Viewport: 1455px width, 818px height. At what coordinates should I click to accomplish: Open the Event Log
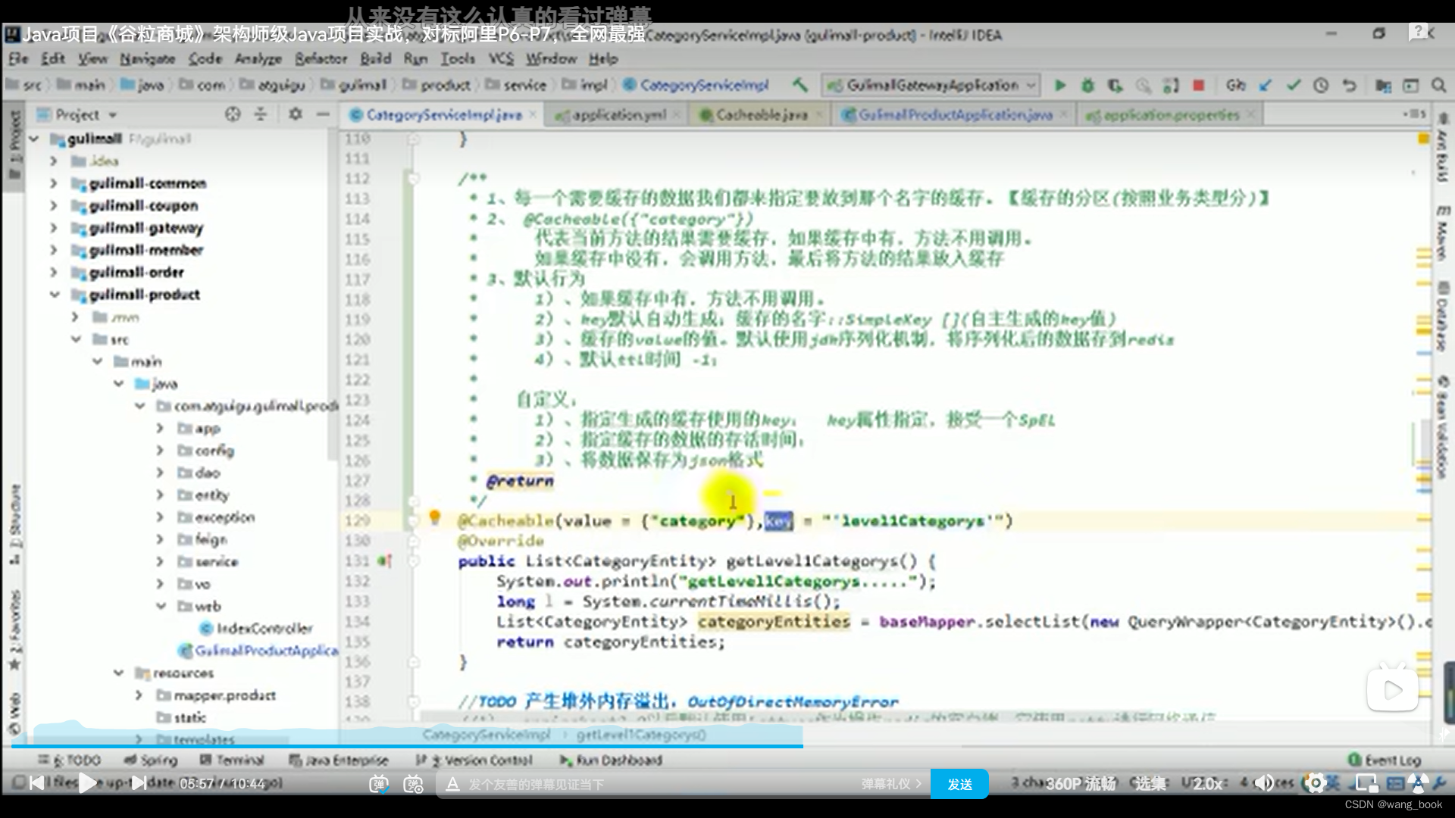coord(1384,760)
